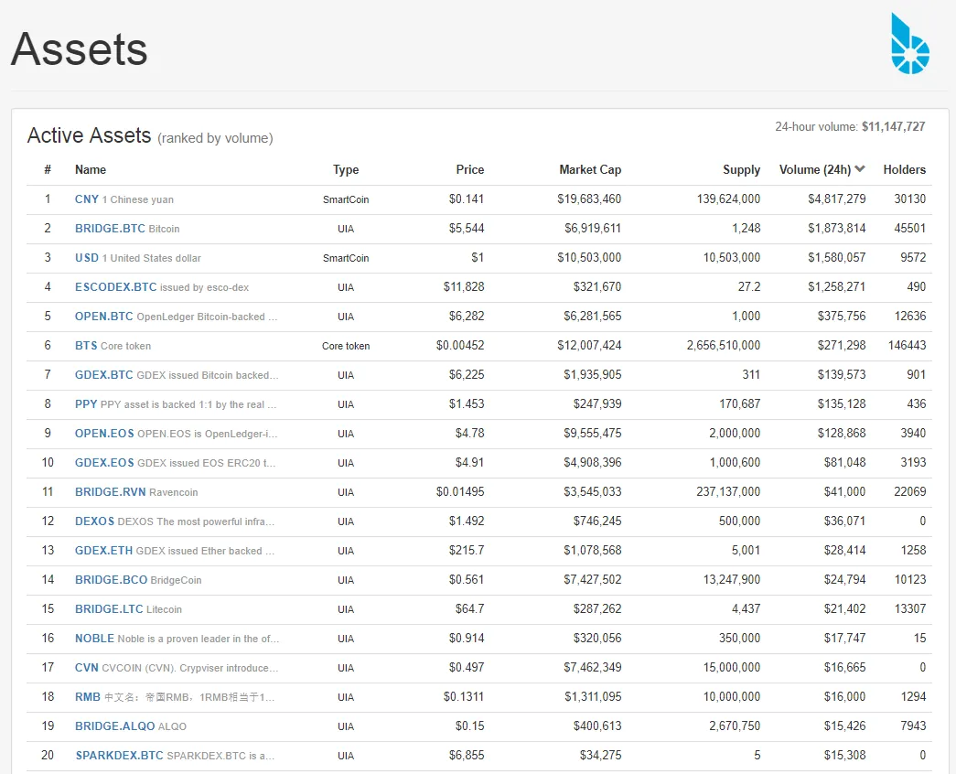Select CNY market cap $19,683,460

click(589, 199)
